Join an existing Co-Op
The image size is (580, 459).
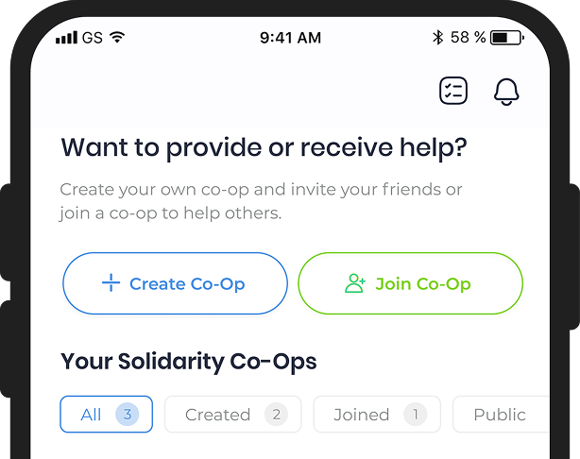[x=411, y=283]
